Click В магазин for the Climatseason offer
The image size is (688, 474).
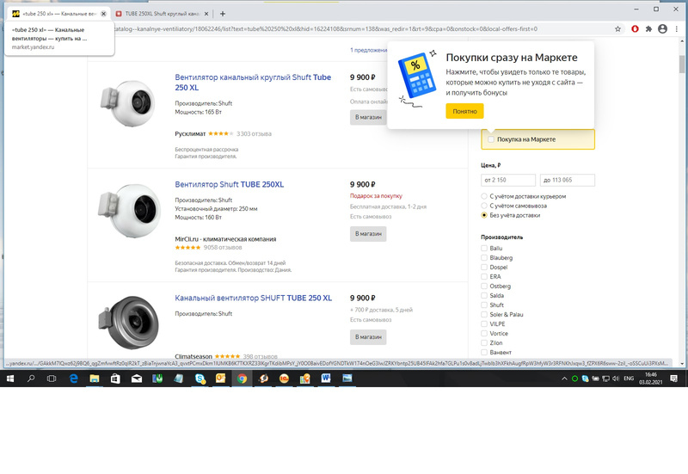368,337
